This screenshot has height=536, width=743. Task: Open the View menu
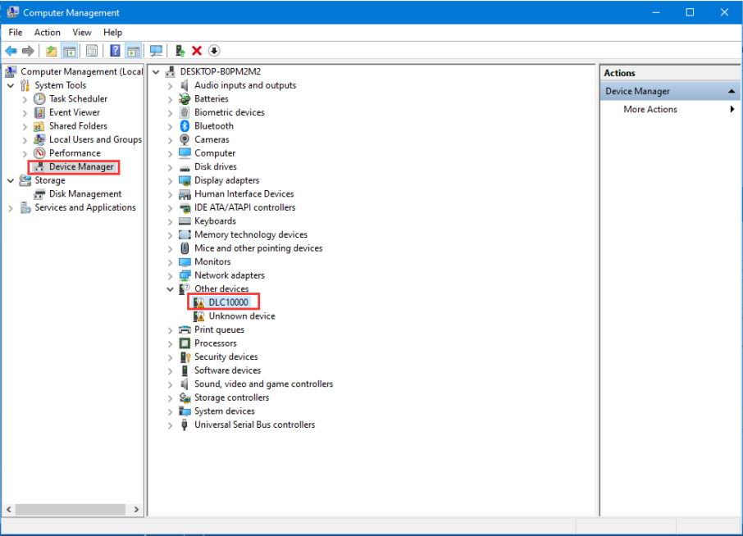(81, 32)
